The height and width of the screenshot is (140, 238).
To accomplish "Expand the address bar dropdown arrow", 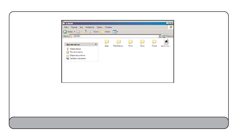I will (x=160, y=36).
